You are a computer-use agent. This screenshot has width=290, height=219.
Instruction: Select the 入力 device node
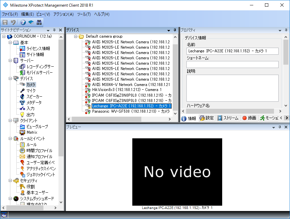30,108
